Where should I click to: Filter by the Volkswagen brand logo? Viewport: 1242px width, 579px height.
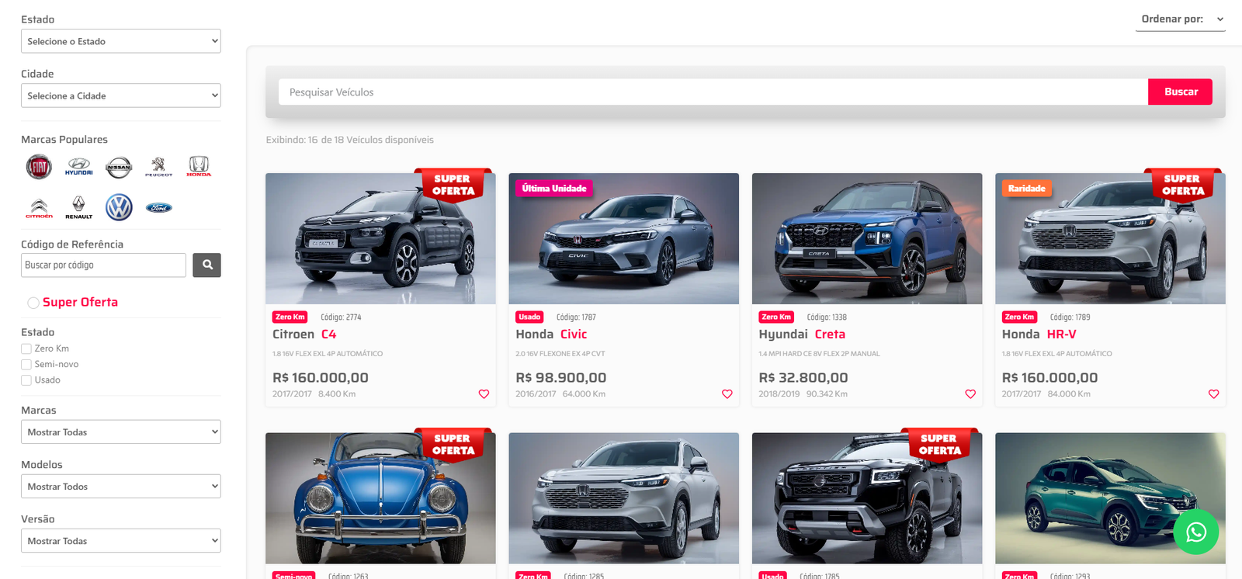(119, 207)
